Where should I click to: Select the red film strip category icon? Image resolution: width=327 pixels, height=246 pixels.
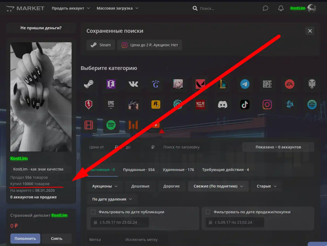coord(89,125)
